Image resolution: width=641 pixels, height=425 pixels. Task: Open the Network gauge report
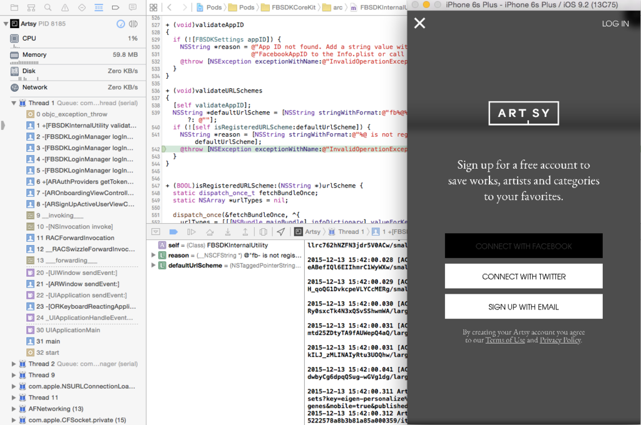(74, 87)
